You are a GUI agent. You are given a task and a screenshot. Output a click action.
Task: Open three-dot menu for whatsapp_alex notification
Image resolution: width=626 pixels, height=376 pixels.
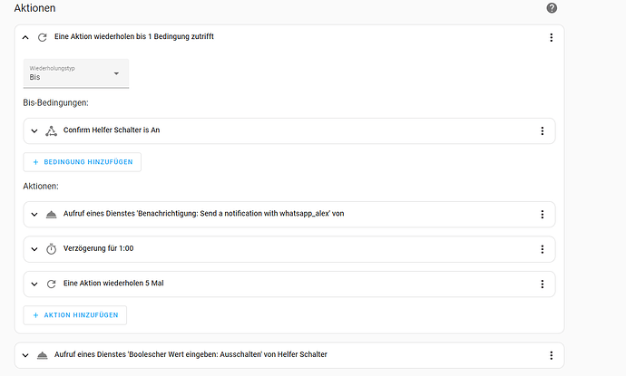[x=542, y=214]
